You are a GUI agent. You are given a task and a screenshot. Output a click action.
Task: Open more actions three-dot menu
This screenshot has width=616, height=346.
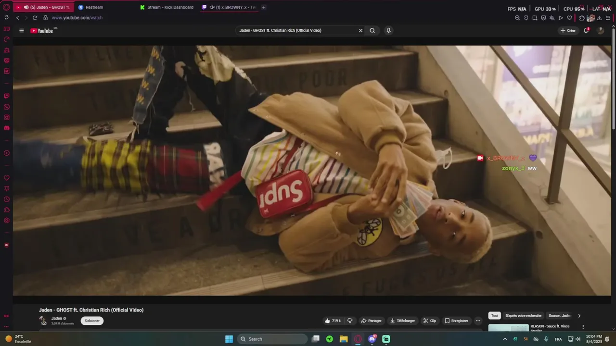[x=478, y=321]
